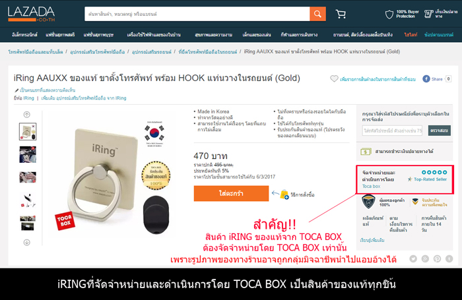Open the shopping cart icon
Screen dimensions: 462x300
coord(341,14)
